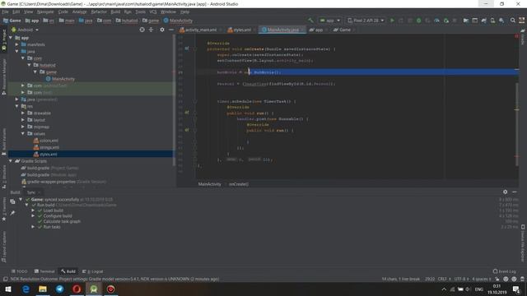Viewport: 527px width, 296px height.
Task: Expand the Load build step
Action: (33, 210)
